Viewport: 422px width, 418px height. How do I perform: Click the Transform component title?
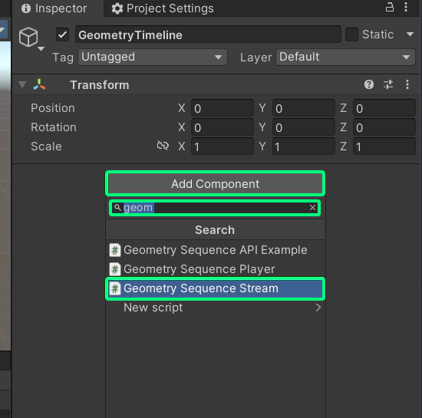(x=100, y=85)
